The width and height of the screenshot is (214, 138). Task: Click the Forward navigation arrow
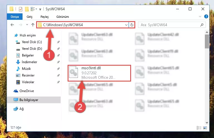pyautogui.click(x=21, y=25)
